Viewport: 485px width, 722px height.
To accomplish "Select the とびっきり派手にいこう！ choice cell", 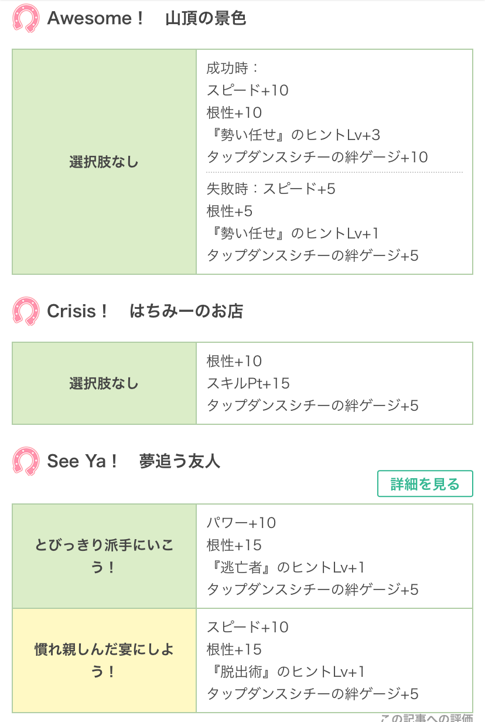I will 104,556.
